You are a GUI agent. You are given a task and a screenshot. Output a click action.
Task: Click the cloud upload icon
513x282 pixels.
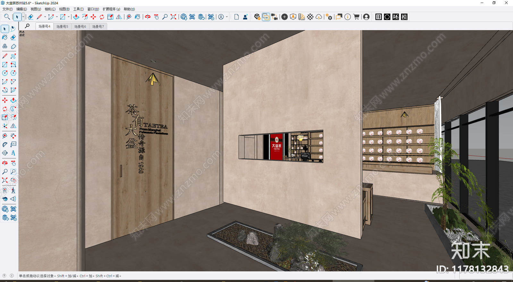point(319,17)
